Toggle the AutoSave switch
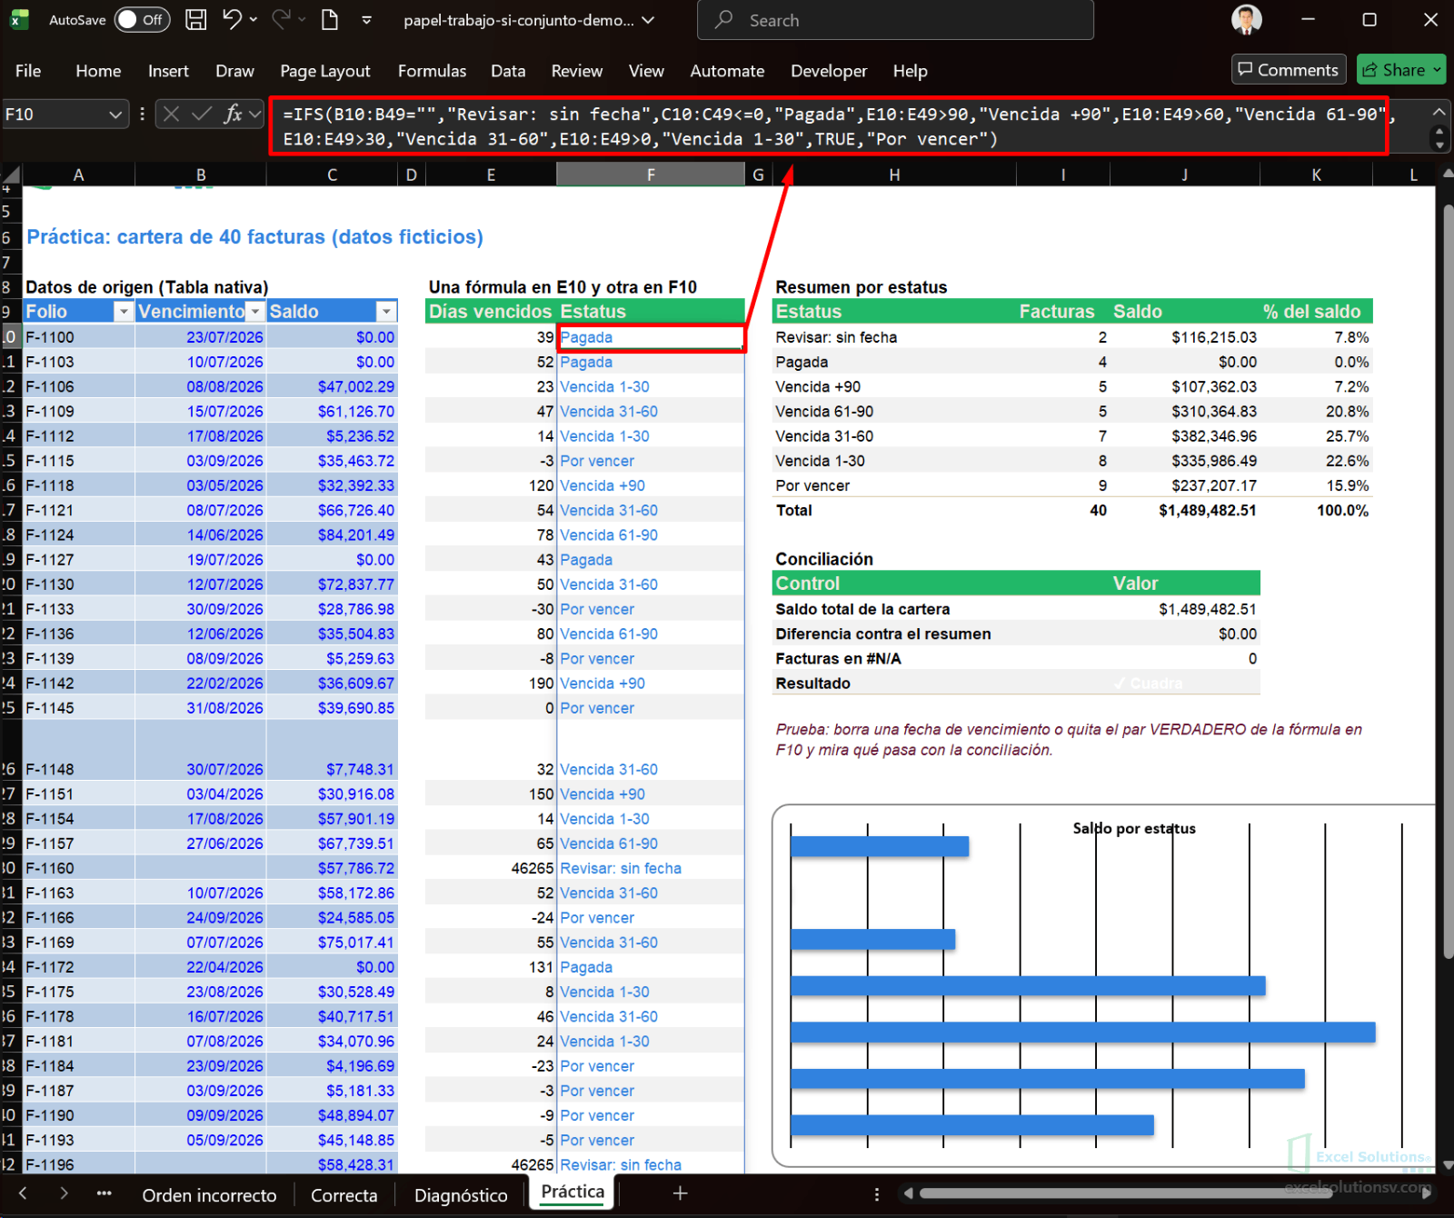Viewport: 1454px width, 1218px height. click(x=143, y=20)
